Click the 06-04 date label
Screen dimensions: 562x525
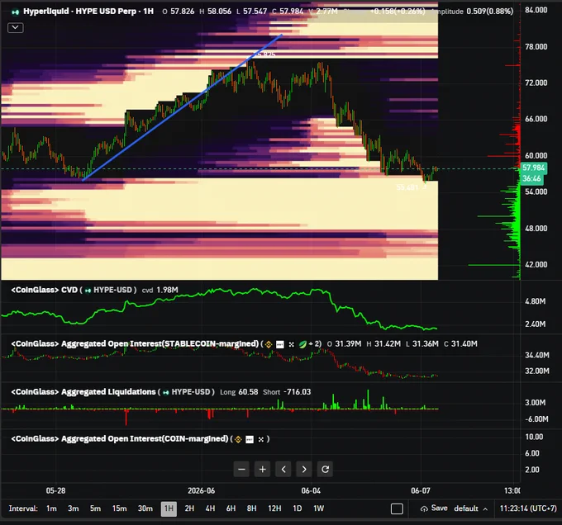click(311, 490)
